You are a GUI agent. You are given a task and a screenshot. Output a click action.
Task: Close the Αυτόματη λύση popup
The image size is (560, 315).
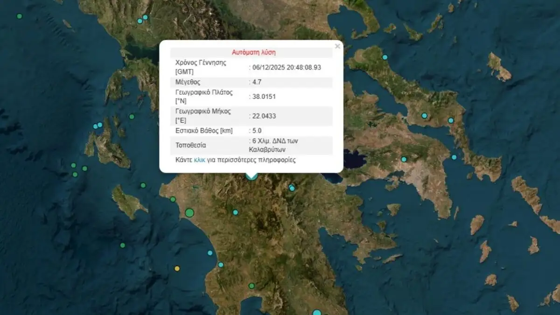click(337, 46)
